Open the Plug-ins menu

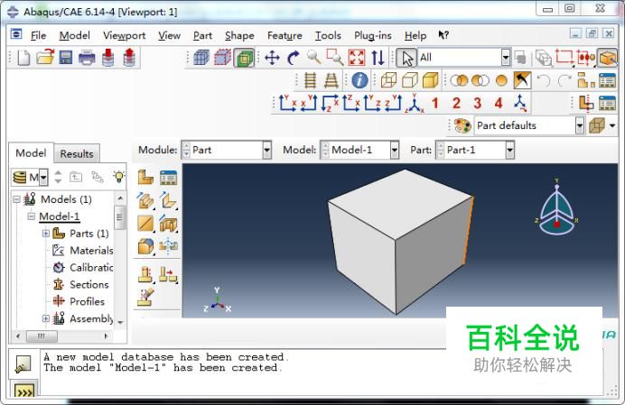pyautogui.click(x=373, y=35)
